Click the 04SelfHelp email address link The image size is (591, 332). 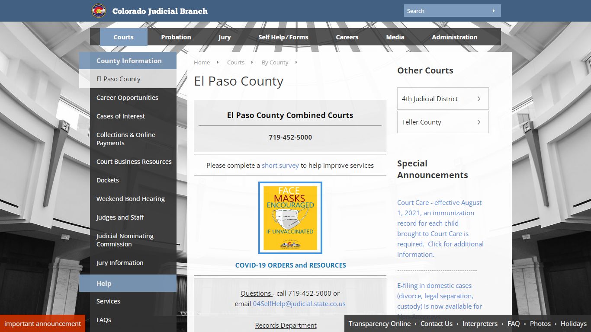click(x=299, y=303)
